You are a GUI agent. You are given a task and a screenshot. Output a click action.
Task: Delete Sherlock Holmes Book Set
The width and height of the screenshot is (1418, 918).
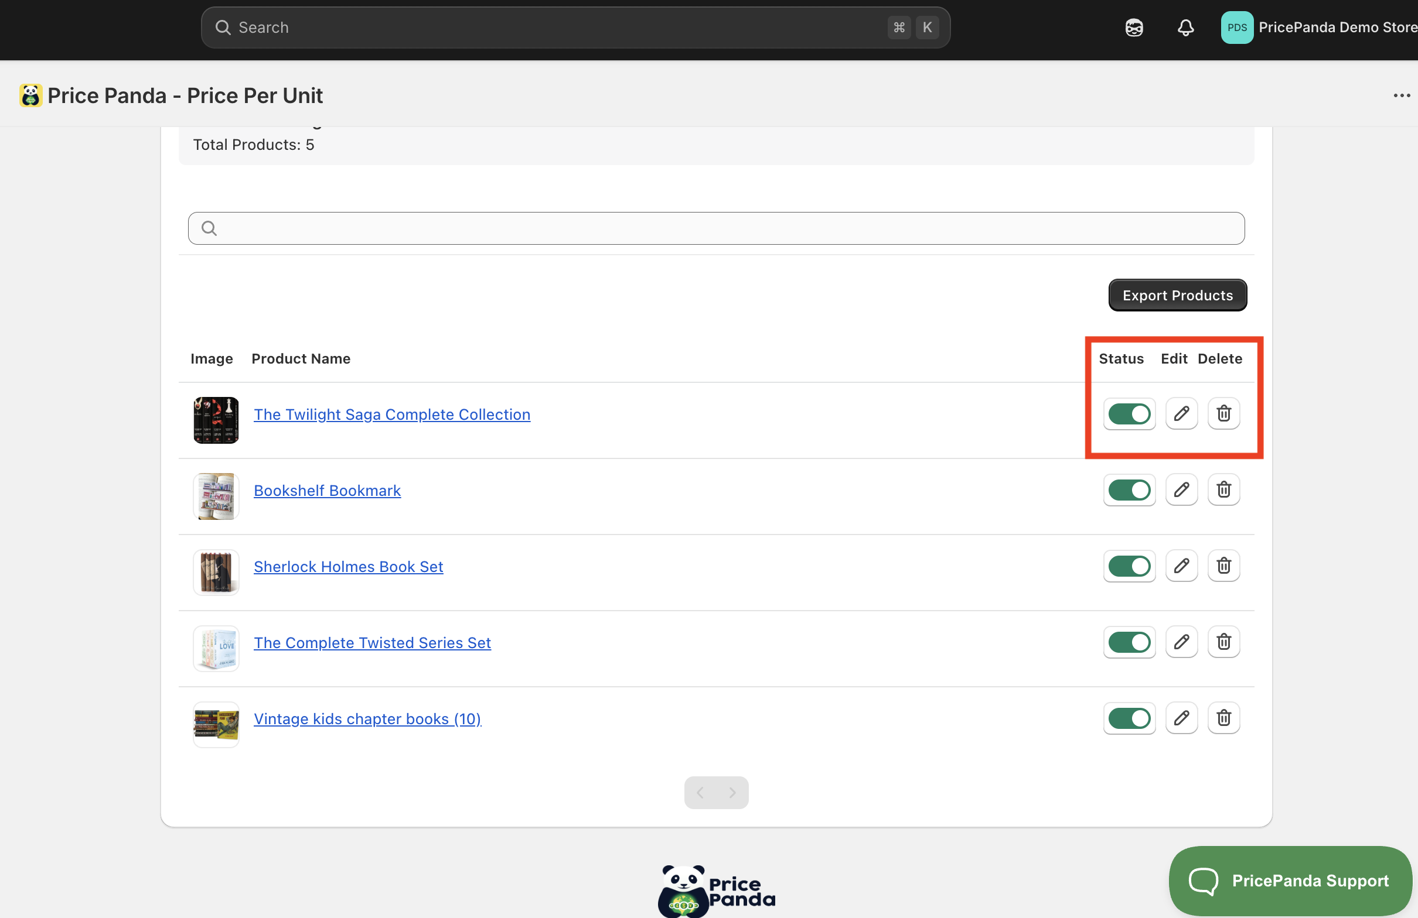click(1224, 566)
